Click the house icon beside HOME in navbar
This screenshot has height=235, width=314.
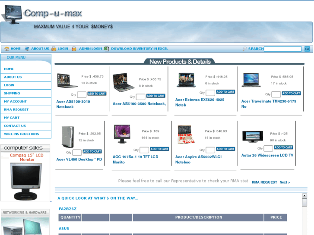pyautogui.click(x=6, y=49)
